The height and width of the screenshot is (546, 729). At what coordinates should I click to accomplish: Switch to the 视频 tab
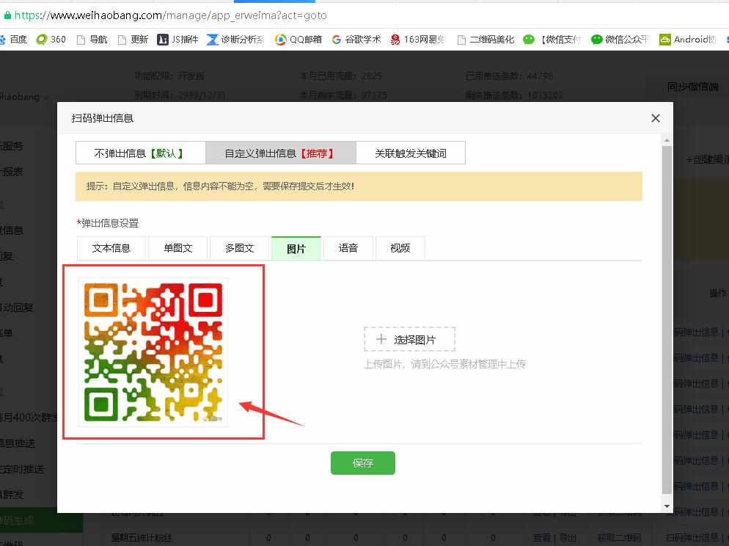[x=400, y=248]
